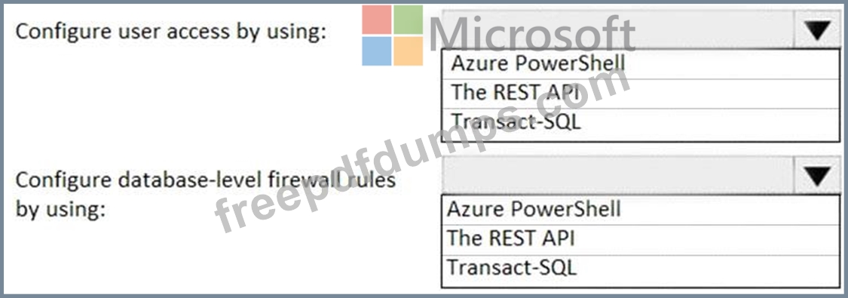
Task: Click the blue square of Microsoft logo
Action: (x=376, y=51)
